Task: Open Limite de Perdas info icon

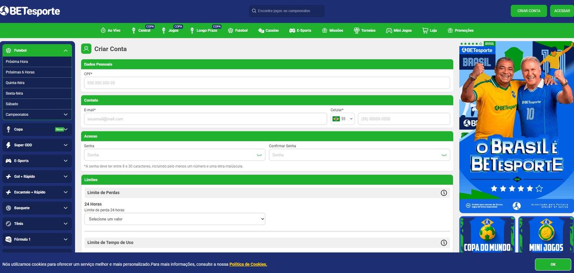Action: 444,193
